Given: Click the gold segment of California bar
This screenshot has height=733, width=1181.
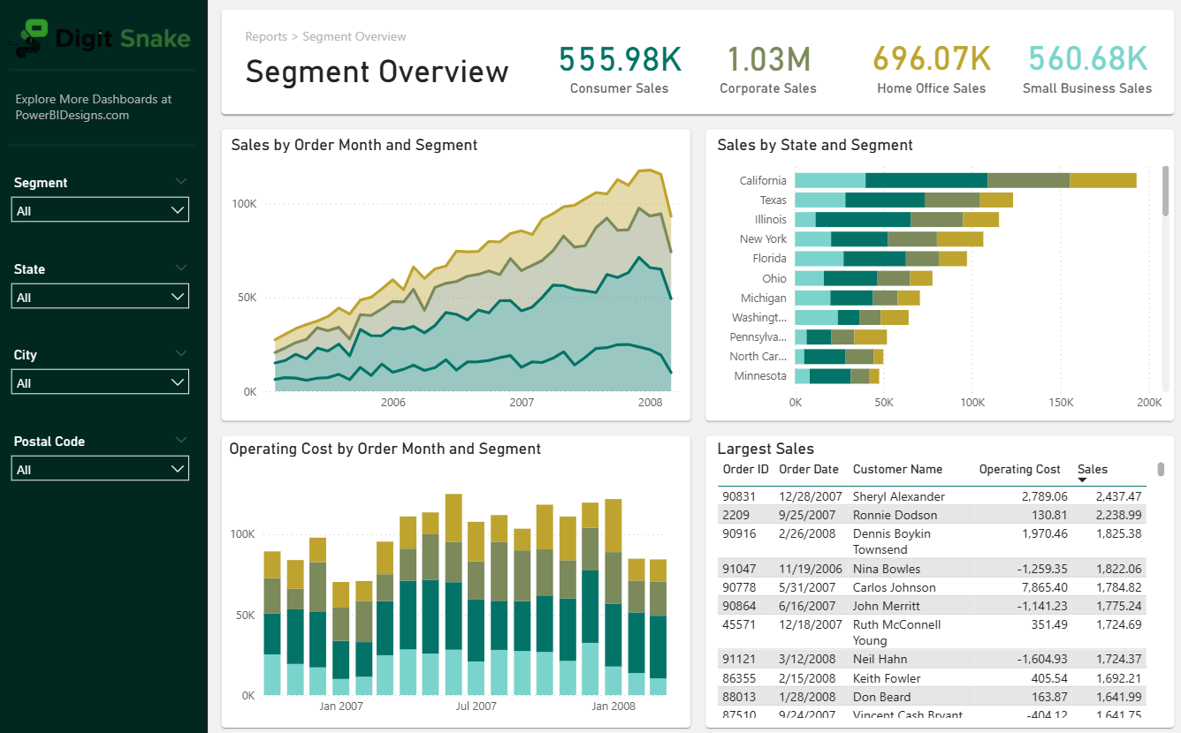Looking at the screenshot, I should [x=1102, y=180].
